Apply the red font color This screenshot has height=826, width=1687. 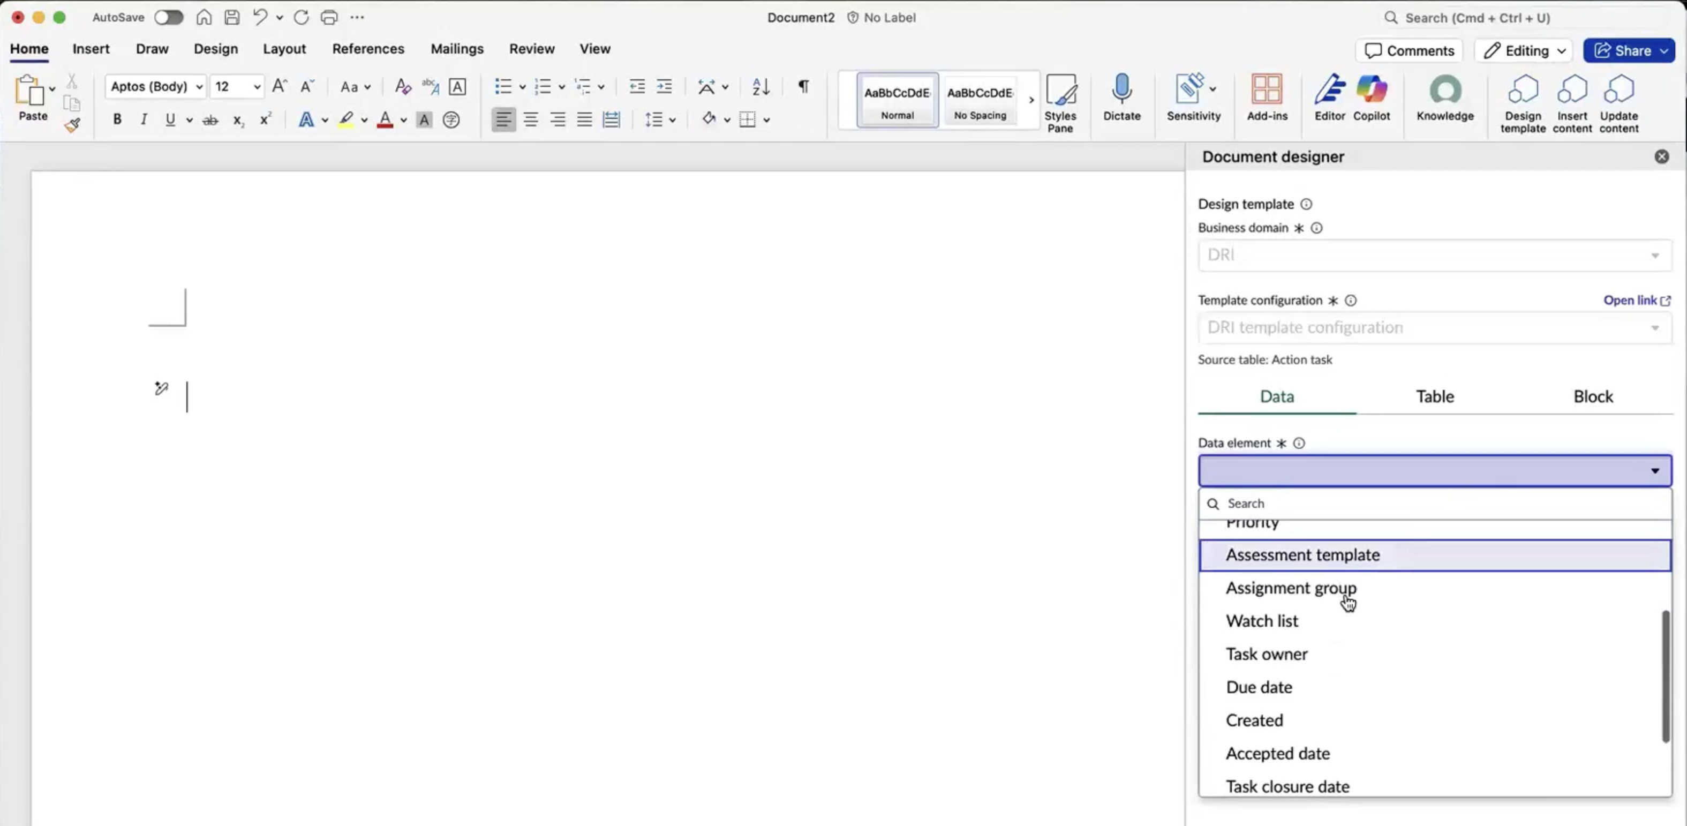385,120
